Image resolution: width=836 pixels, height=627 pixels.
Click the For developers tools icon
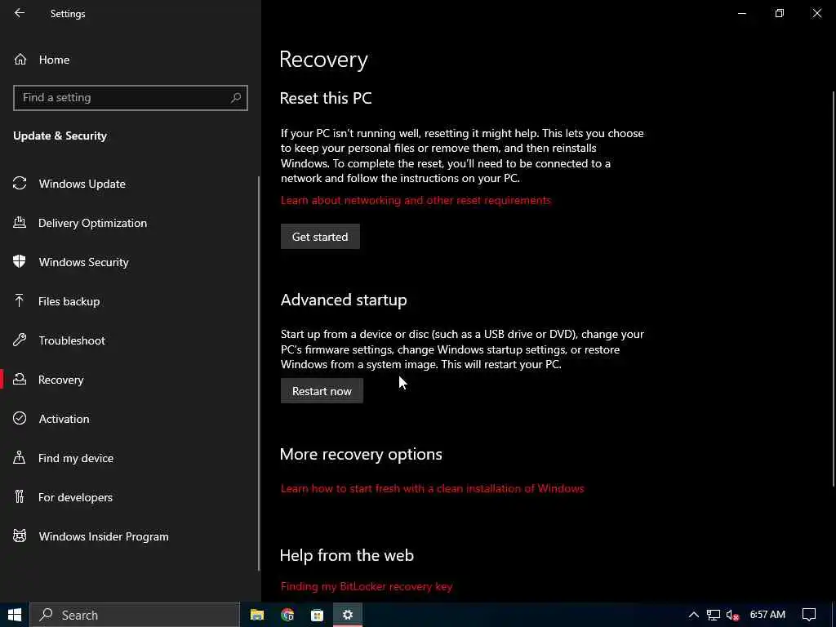pos(20,496)
